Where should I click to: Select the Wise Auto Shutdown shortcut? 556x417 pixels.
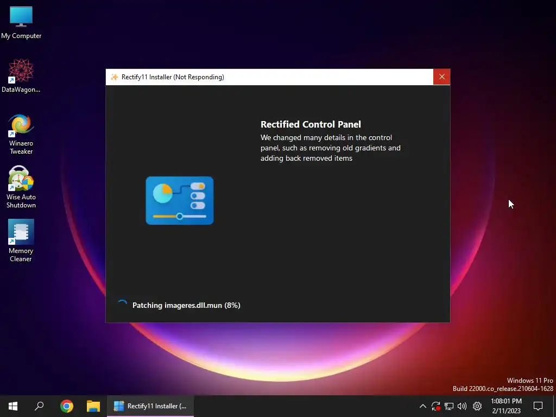pos(21,187)
